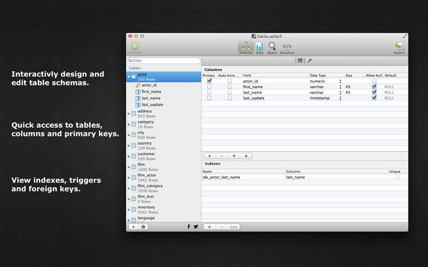The width and height of the screenshot is (428, 267).
Task: Expand the category table
Action: coord(129,124)
